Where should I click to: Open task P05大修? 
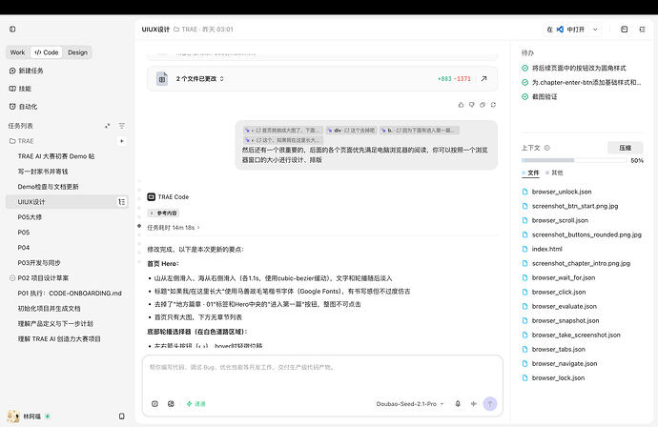coord(30,217)
